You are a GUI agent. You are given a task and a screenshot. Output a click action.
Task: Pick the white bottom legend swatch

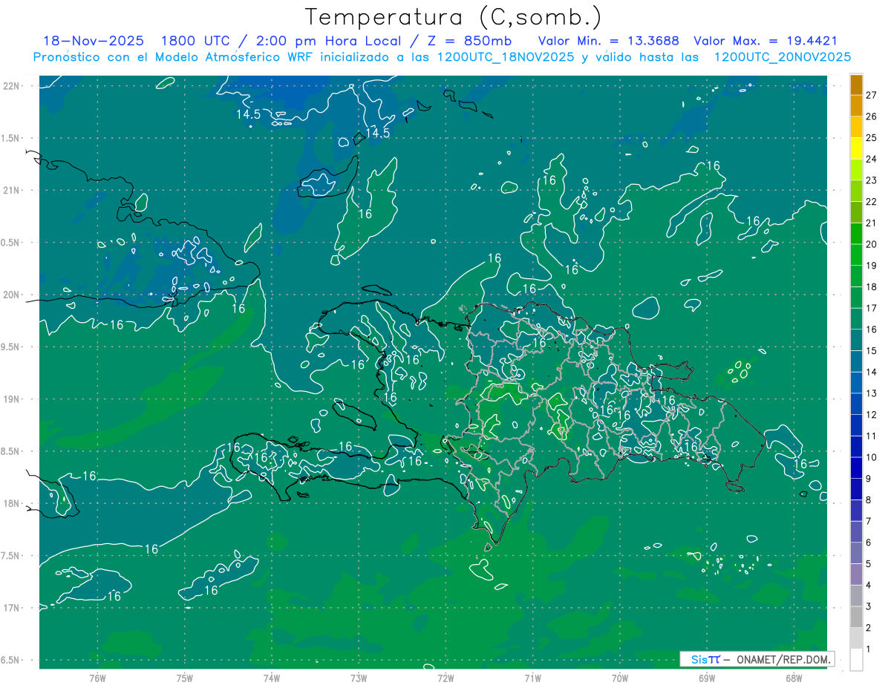(x=856, y=661)
